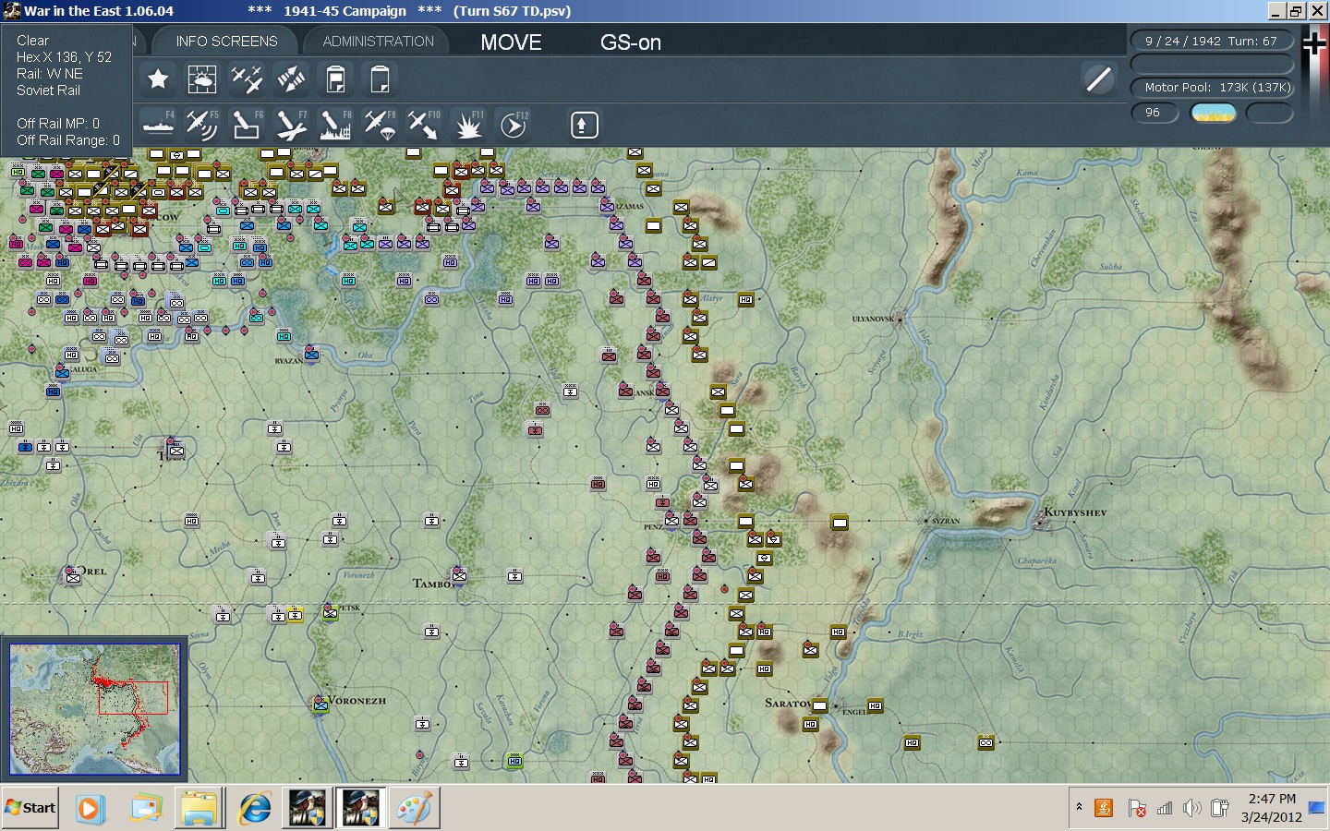Open Paint from the taskbar
The width and height of the screenshot is (1330, 831).
(415, 809)
